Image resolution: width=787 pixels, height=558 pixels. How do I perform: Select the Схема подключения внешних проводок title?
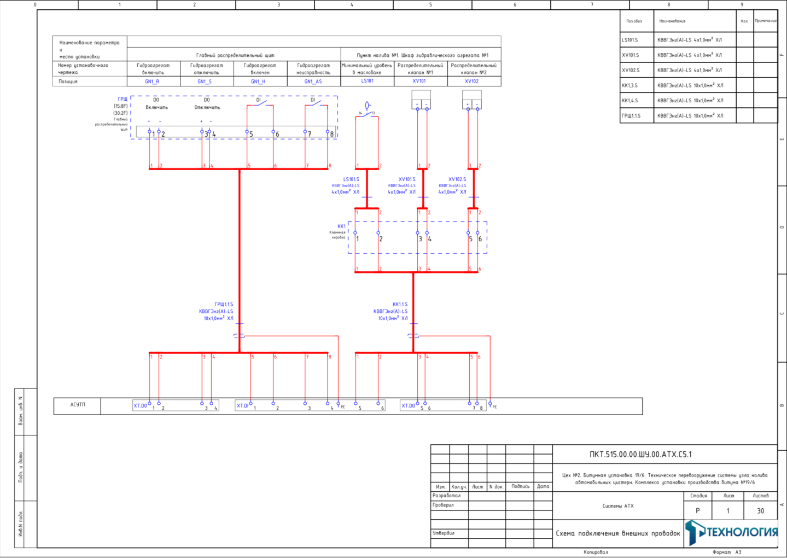coord(618,533)
